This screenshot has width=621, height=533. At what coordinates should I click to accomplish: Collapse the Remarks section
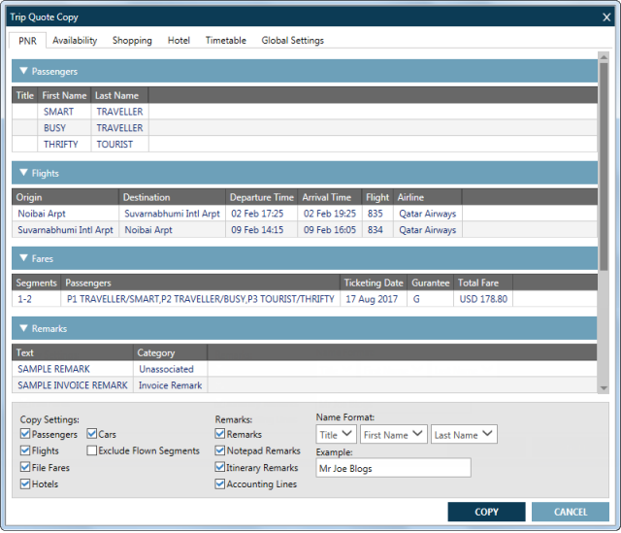(x=24, y=329)
